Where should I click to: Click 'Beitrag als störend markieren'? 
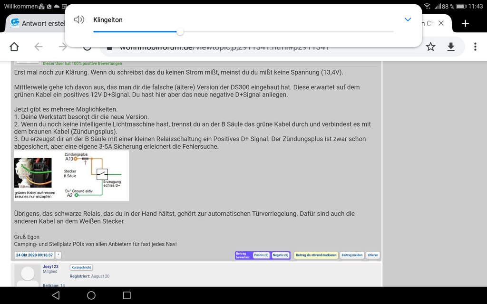pos(316,255)
